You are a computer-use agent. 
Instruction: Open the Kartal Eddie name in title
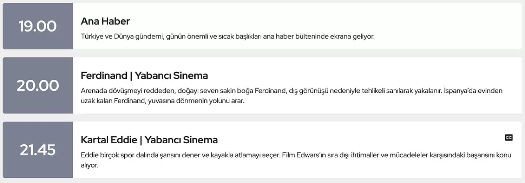pyautogui.click(x=109, y=140)
